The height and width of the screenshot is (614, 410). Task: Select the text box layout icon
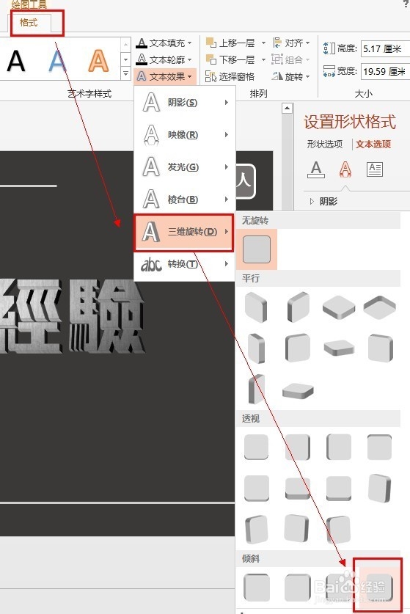[x=375, y=169]
